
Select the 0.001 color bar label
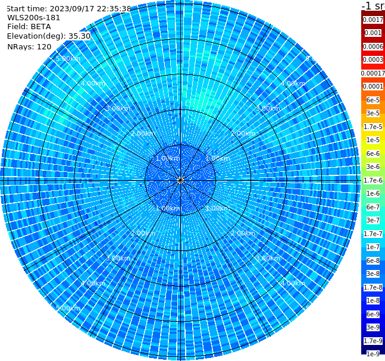[373, 33]
